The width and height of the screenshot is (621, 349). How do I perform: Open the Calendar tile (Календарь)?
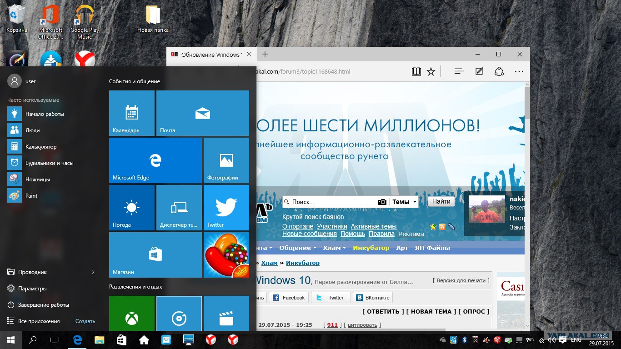(132, 113)
